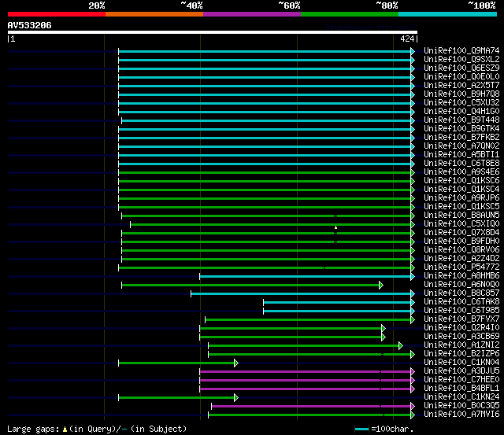Open the UniRef100_B9FDH0 entry

461,241
